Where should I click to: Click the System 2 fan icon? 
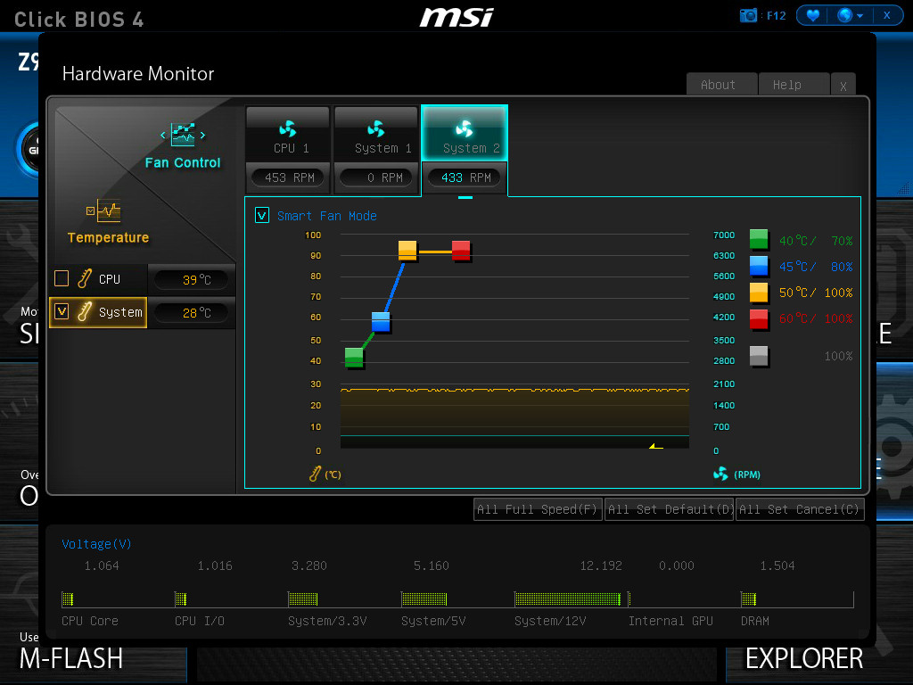465,128
